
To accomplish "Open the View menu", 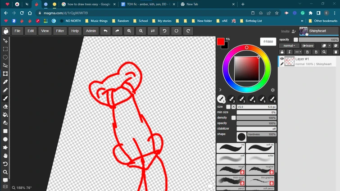I will tap(45, 31).
